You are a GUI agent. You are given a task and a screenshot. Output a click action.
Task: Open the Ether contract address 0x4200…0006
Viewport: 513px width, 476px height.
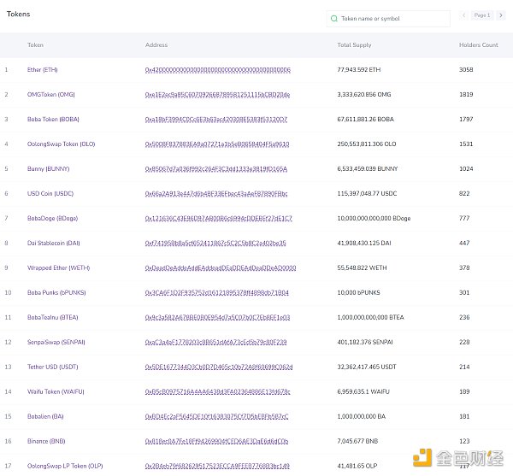[218, 69]
